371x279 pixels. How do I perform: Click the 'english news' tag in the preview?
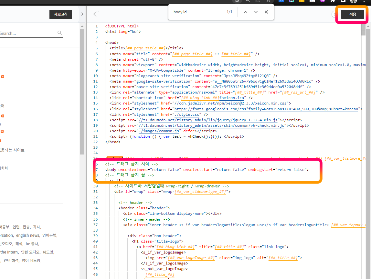(28, 235)
